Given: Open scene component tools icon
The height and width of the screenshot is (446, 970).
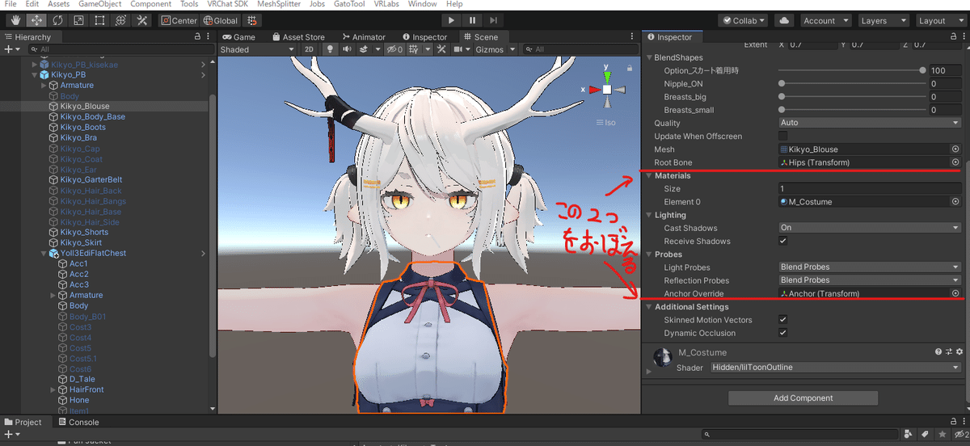Looking at the screenshot, I should (x=441, y=49).
